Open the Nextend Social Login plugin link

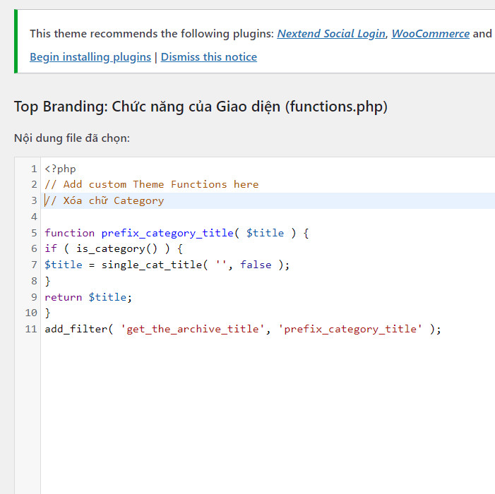tap(331, 34)
